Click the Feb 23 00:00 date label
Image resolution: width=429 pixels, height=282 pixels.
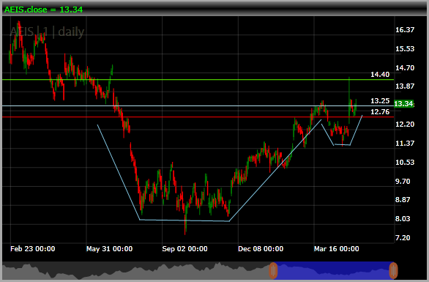[32, 249]
